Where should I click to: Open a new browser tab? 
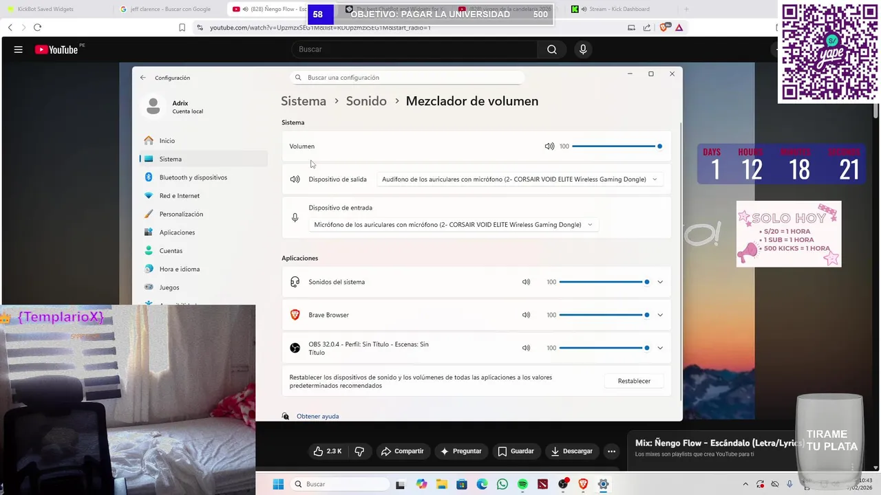686,9
